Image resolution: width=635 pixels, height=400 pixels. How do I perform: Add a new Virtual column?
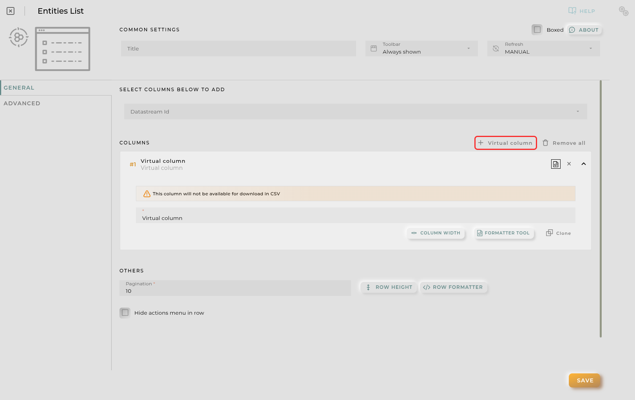coord(505,143)
